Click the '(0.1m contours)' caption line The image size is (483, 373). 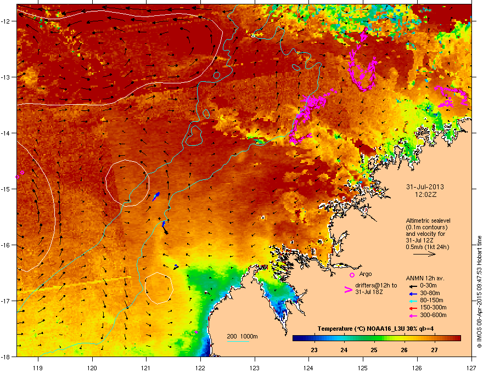tap(426, 227)
